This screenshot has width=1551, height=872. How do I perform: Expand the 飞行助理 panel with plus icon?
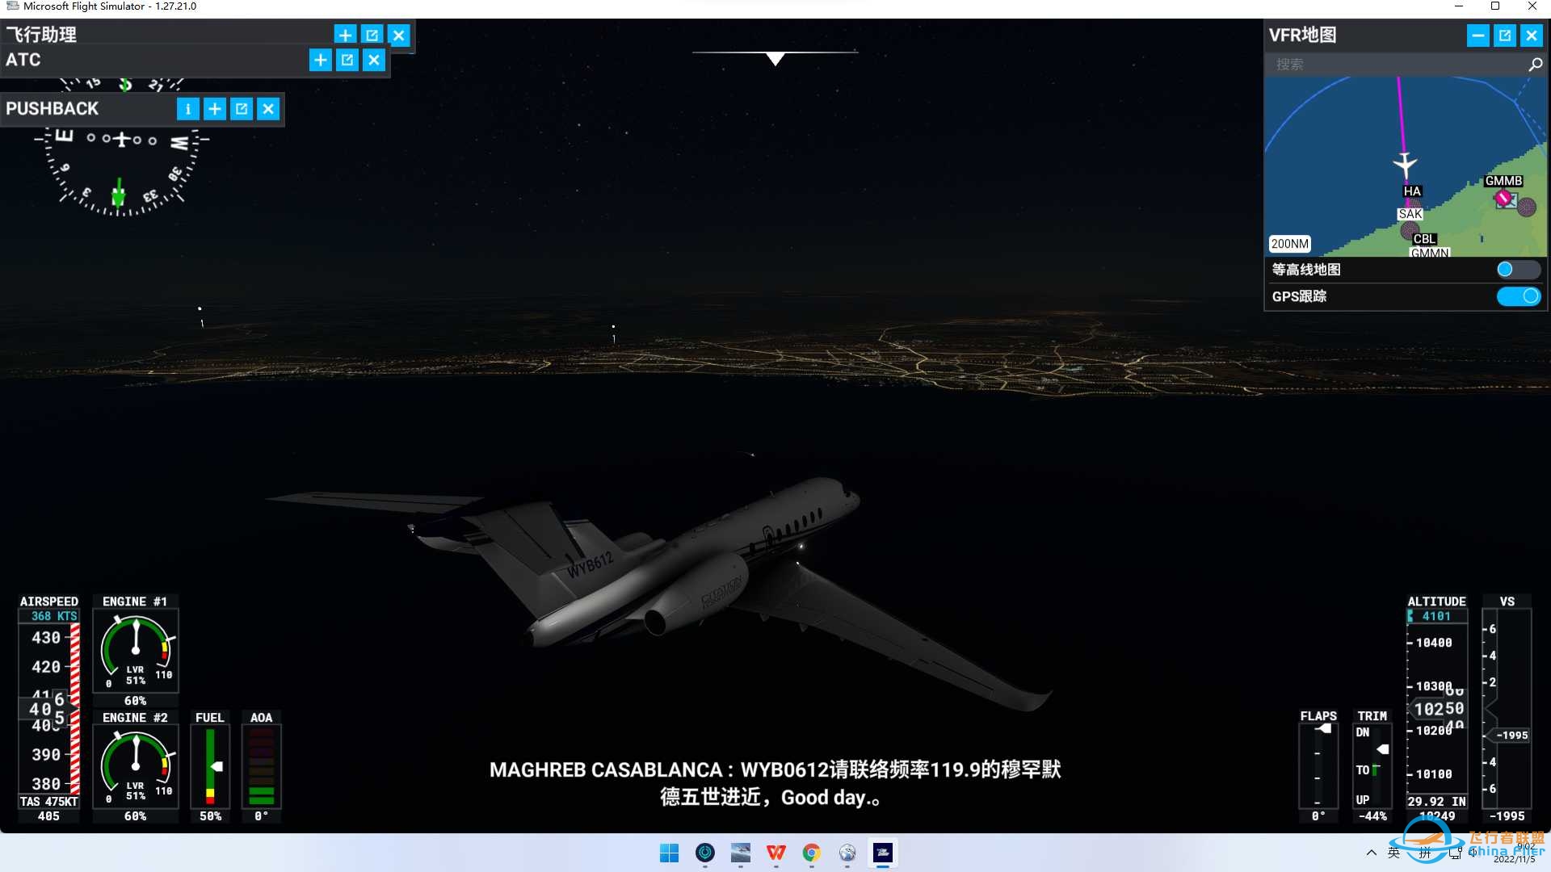click(x=345, y=35)
